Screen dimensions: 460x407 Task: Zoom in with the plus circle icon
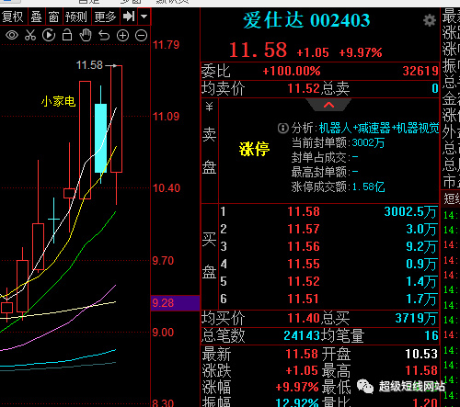coord(122,36)
